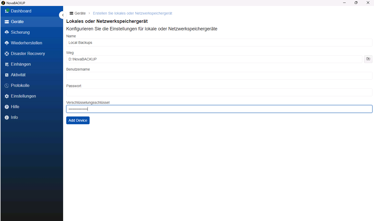Click the "Benutzername" field label

pyautogui.click(x=78, y=69)
